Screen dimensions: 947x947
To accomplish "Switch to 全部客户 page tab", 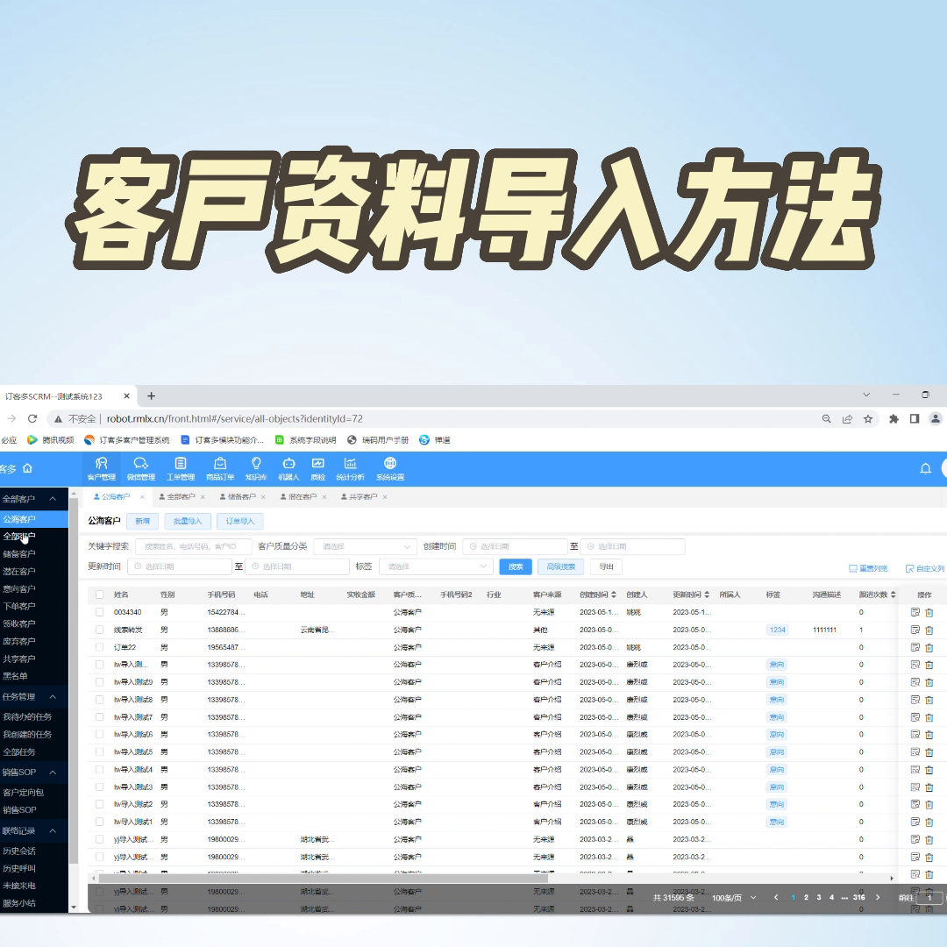I will (181, 496).
